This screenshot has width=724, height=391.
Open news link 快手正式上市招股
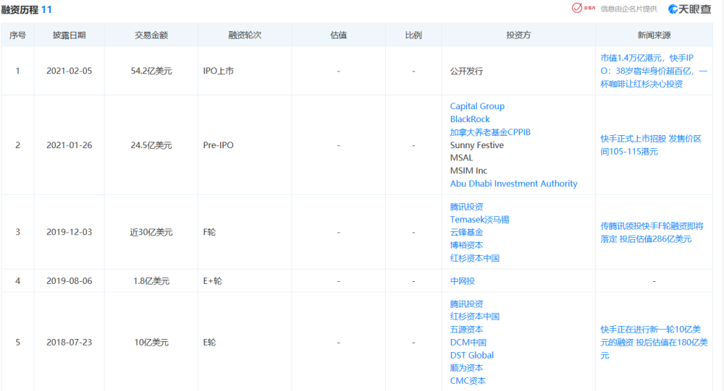[651, 145]
